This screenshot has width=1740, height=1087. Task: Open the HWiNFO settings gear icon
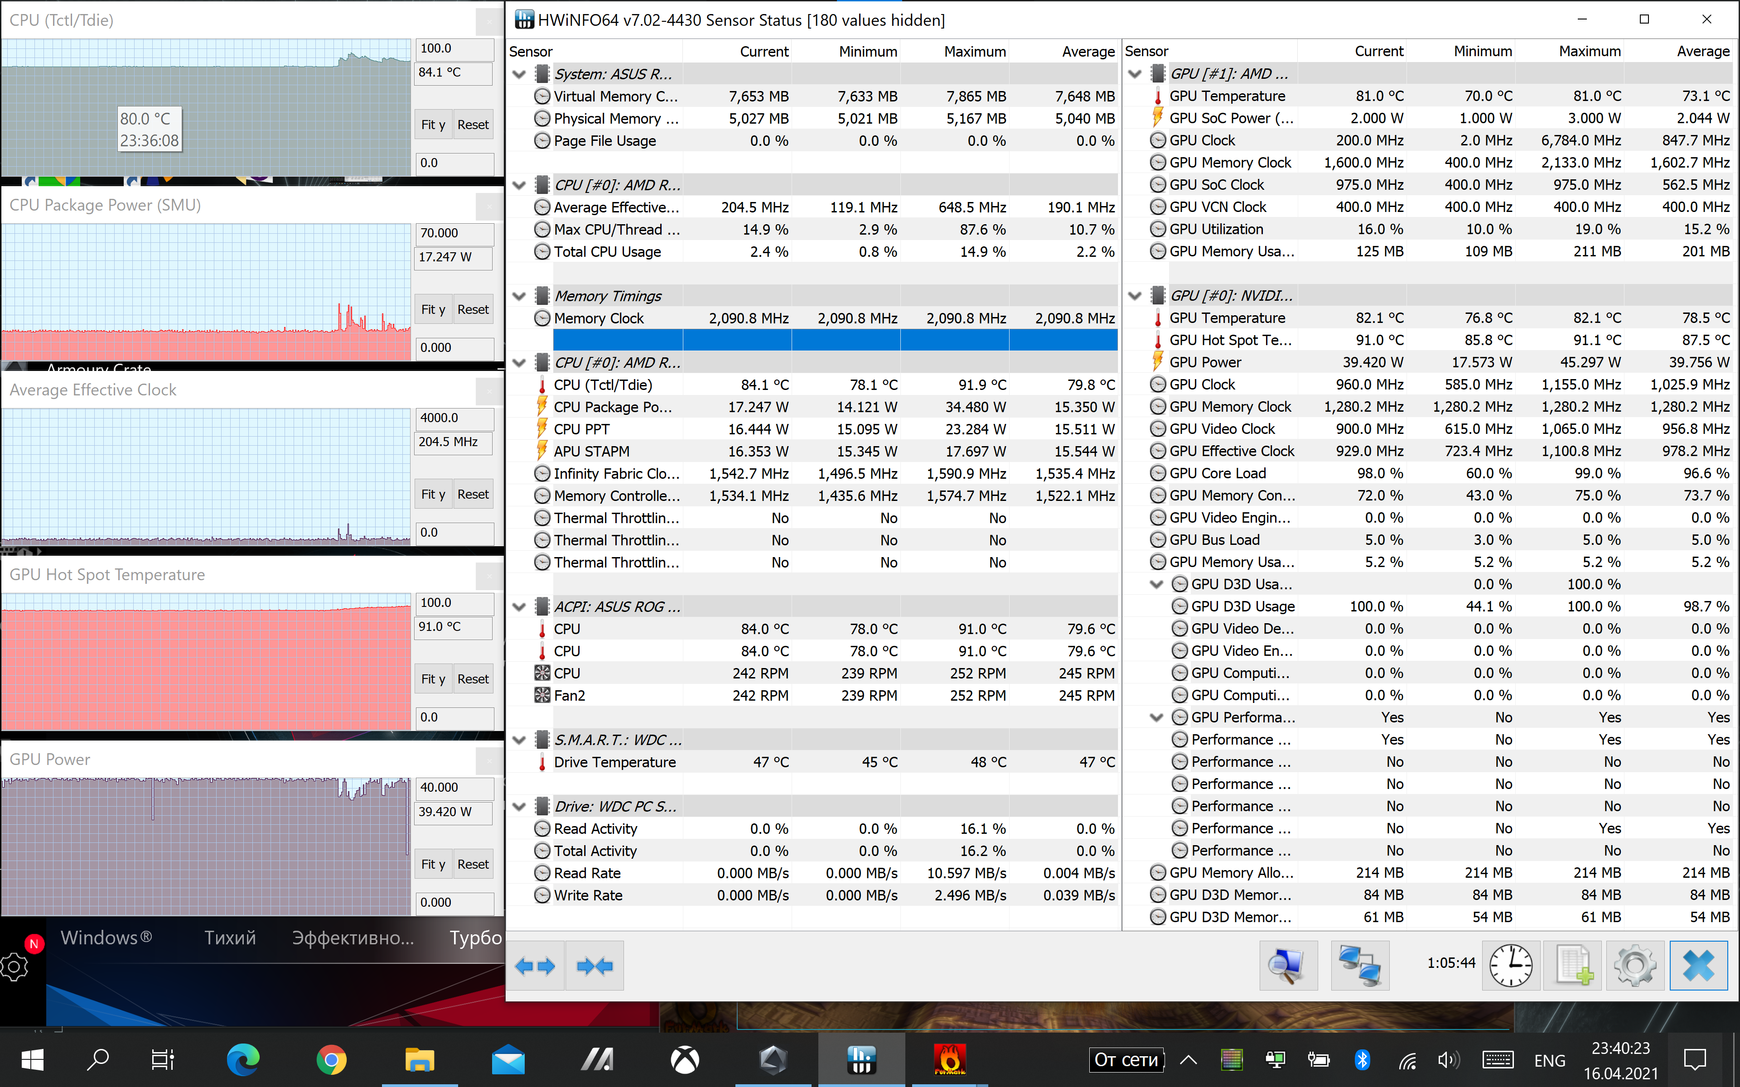tap(1635, 966)
